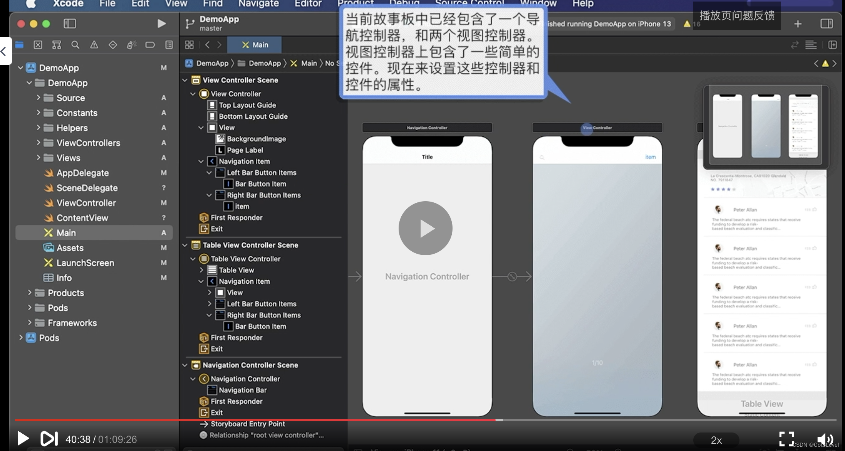Click DemoApp in the breadcrumb path
This screenshot has height=451, width=845.
213,63
